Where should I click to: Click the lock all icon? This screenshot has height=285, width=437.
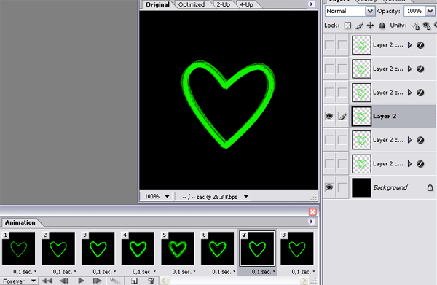(382, 26)
